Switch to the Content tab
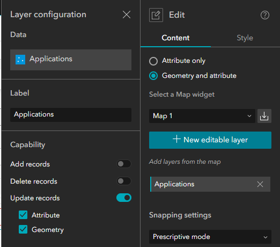The width and height of the screenshot is (280, 247). (175, 38)
